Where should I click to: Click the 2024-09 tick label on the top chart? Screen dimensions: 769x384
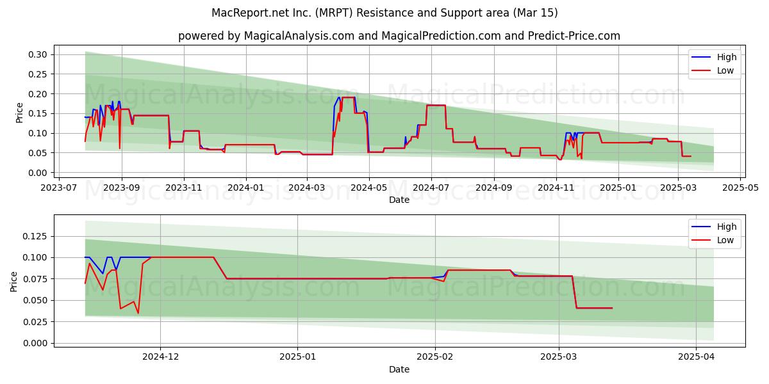(494, 188)
